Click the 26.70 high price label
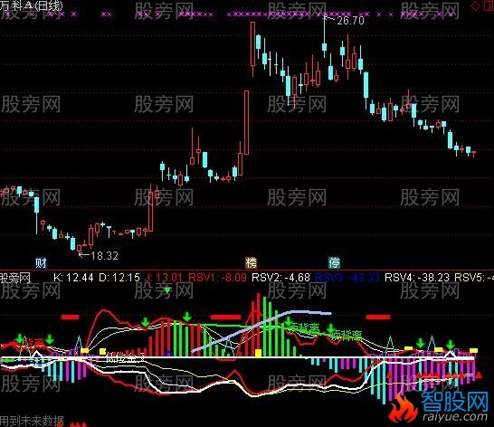The height and width of the screenshot is (427, 494). (x=350, y=21)
